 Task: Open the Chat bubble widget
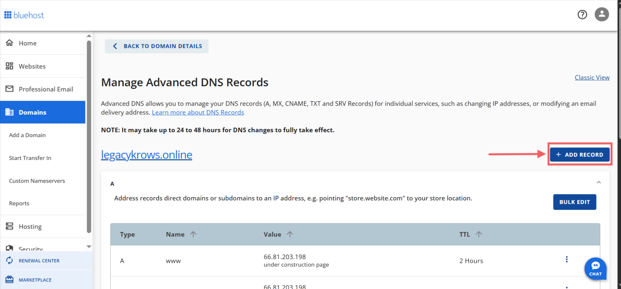coord(595,268)
